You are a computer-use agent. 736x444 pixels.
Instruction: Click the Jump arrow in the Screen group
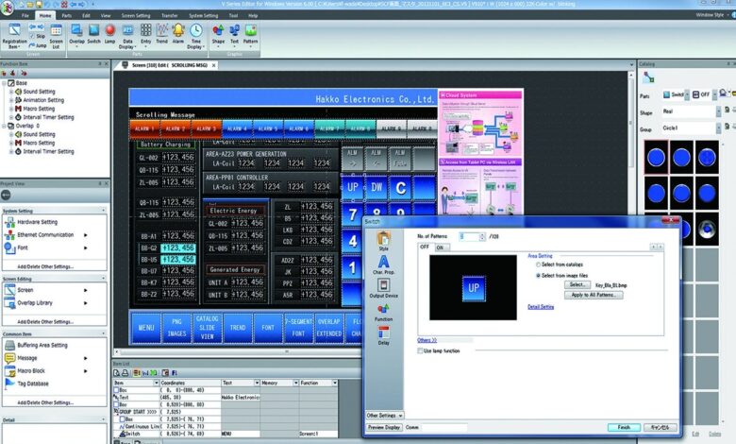[x=38, y=45]
